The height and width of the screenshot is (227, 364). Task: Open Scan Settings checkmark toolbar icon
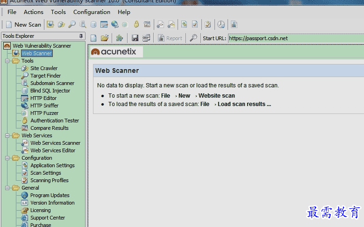click(195, 24)
